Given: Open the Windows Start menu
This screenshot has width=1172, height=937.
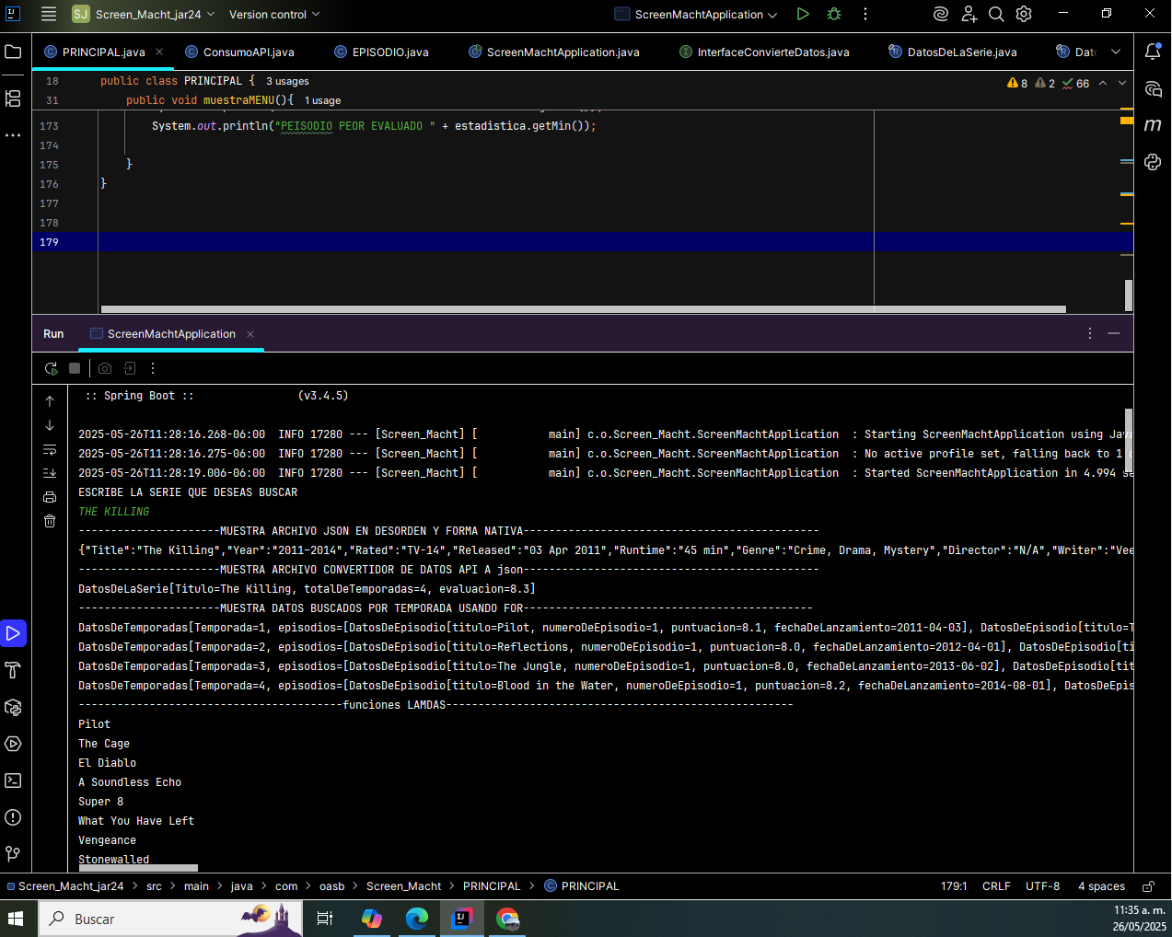Looking at the screenshot, I should point(16,919).
